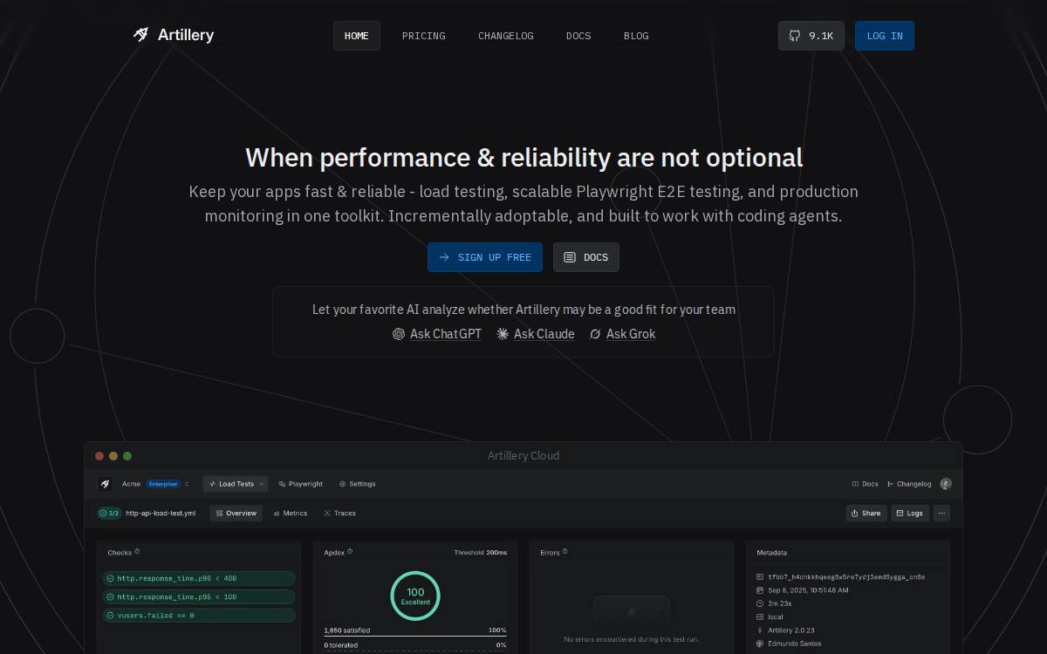Click the http-api-load-test.yml file name
The width and height of the screenshot is (1047, 654).
(x=161, y=514)
